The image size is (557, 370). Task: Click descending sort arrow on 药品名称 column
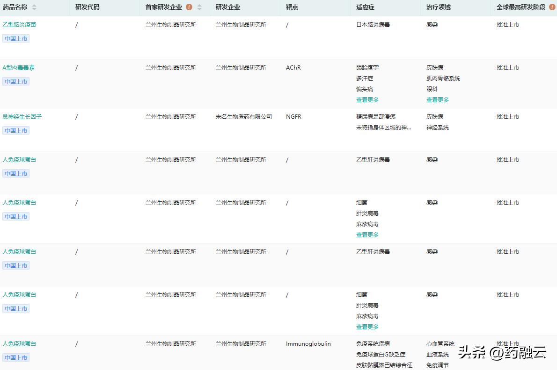pos(34,9)
